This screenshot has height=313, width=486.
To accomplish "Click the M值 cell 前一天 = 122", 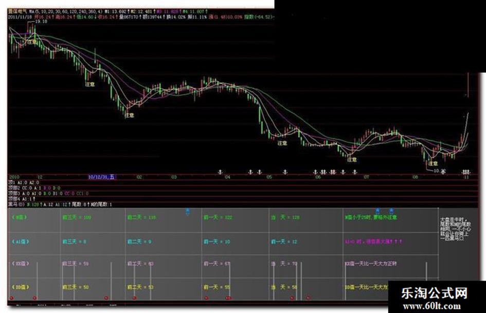I will 218,217.
